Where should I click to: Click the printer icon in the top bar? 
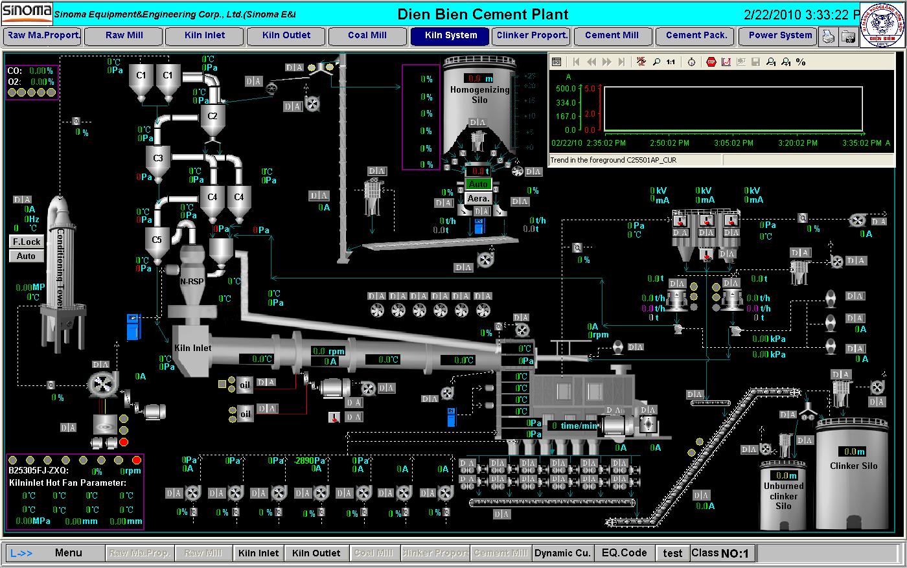pos(828,37)
